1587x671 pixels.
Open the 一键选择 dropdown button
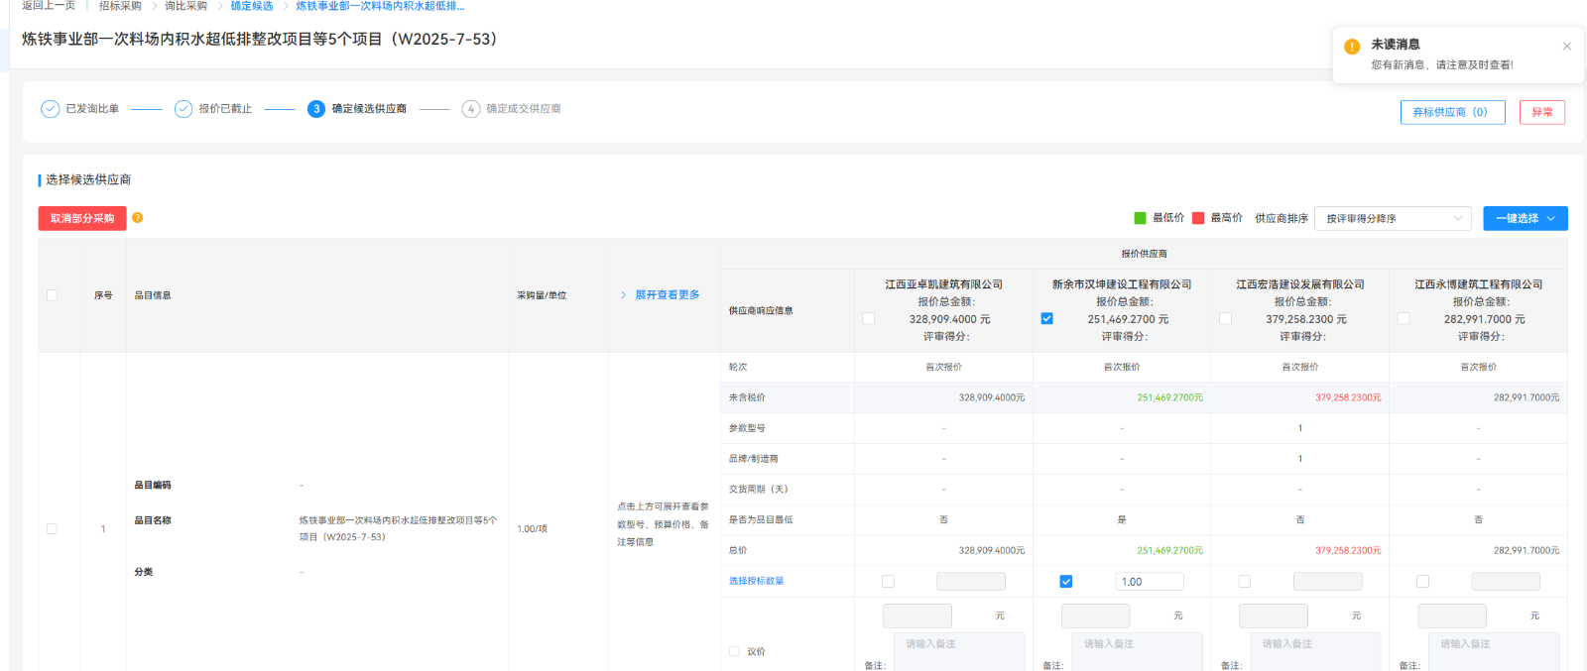click(x=1526, y=218)
